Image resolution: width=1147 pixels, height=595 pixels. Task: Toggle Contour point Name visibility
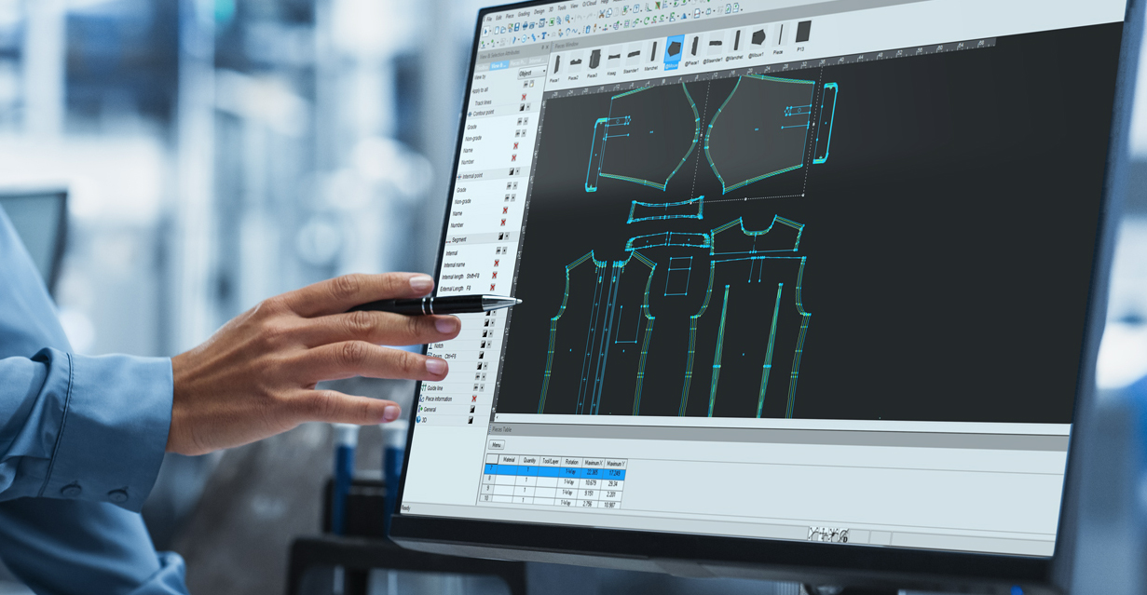515,146
